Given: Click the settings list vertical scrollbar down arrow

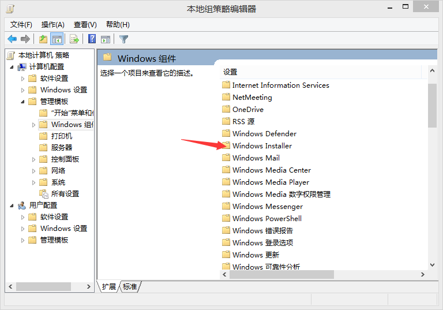Looking at the screenshot, I should point(432,265).
